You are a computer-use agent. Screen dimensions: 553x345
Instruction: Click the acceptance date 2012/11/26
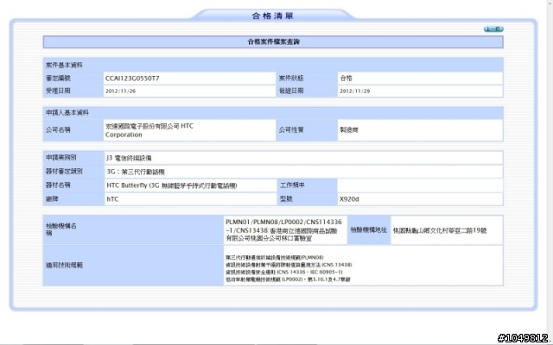[120, 91]
